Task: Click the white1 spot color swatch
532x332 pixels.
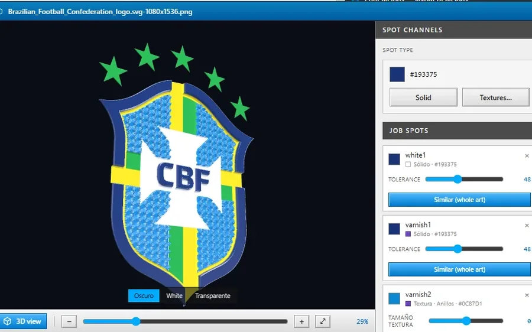Action: coord(394,159)
